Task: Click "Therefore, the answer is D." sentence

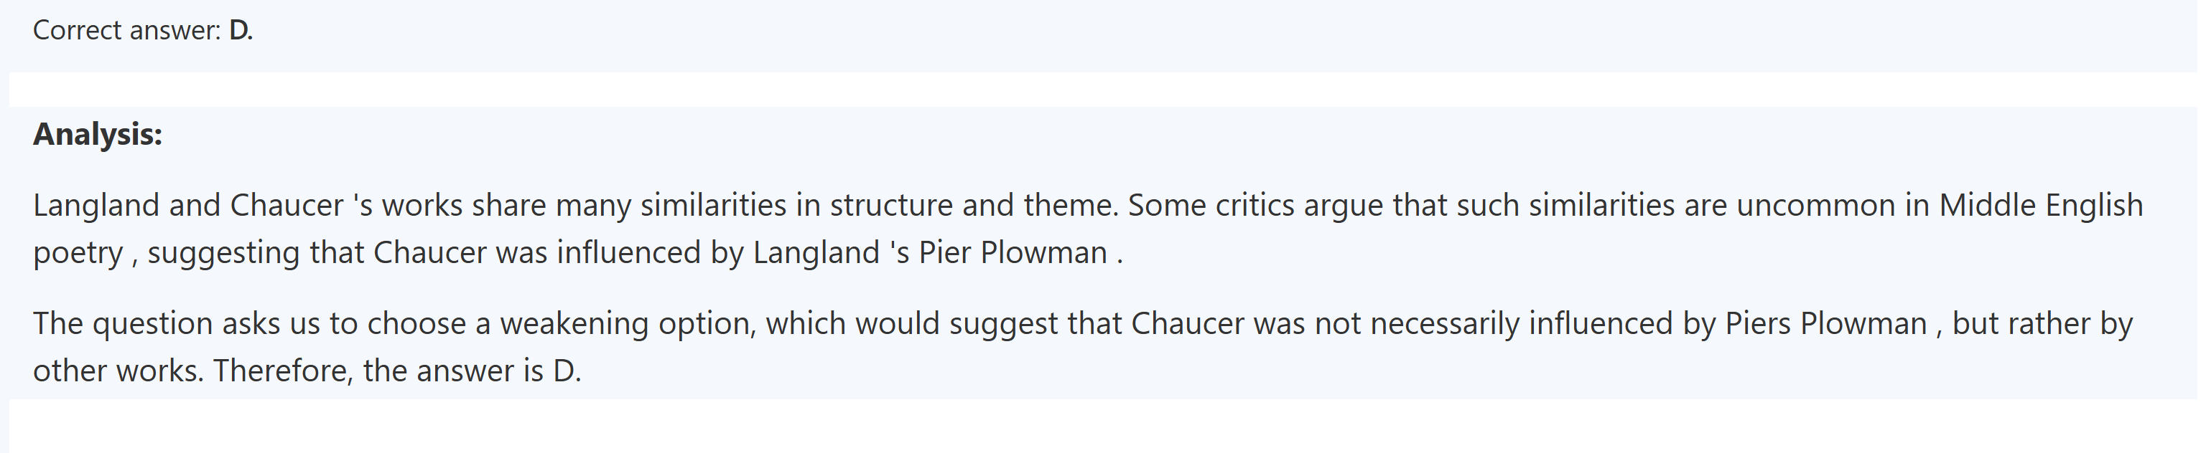Action: point(397,371)
